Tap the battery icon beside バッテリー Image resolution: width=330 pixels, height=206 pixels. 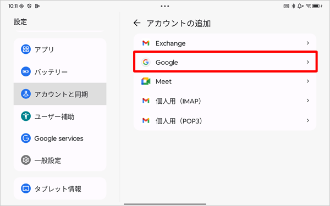coord(26,71)
